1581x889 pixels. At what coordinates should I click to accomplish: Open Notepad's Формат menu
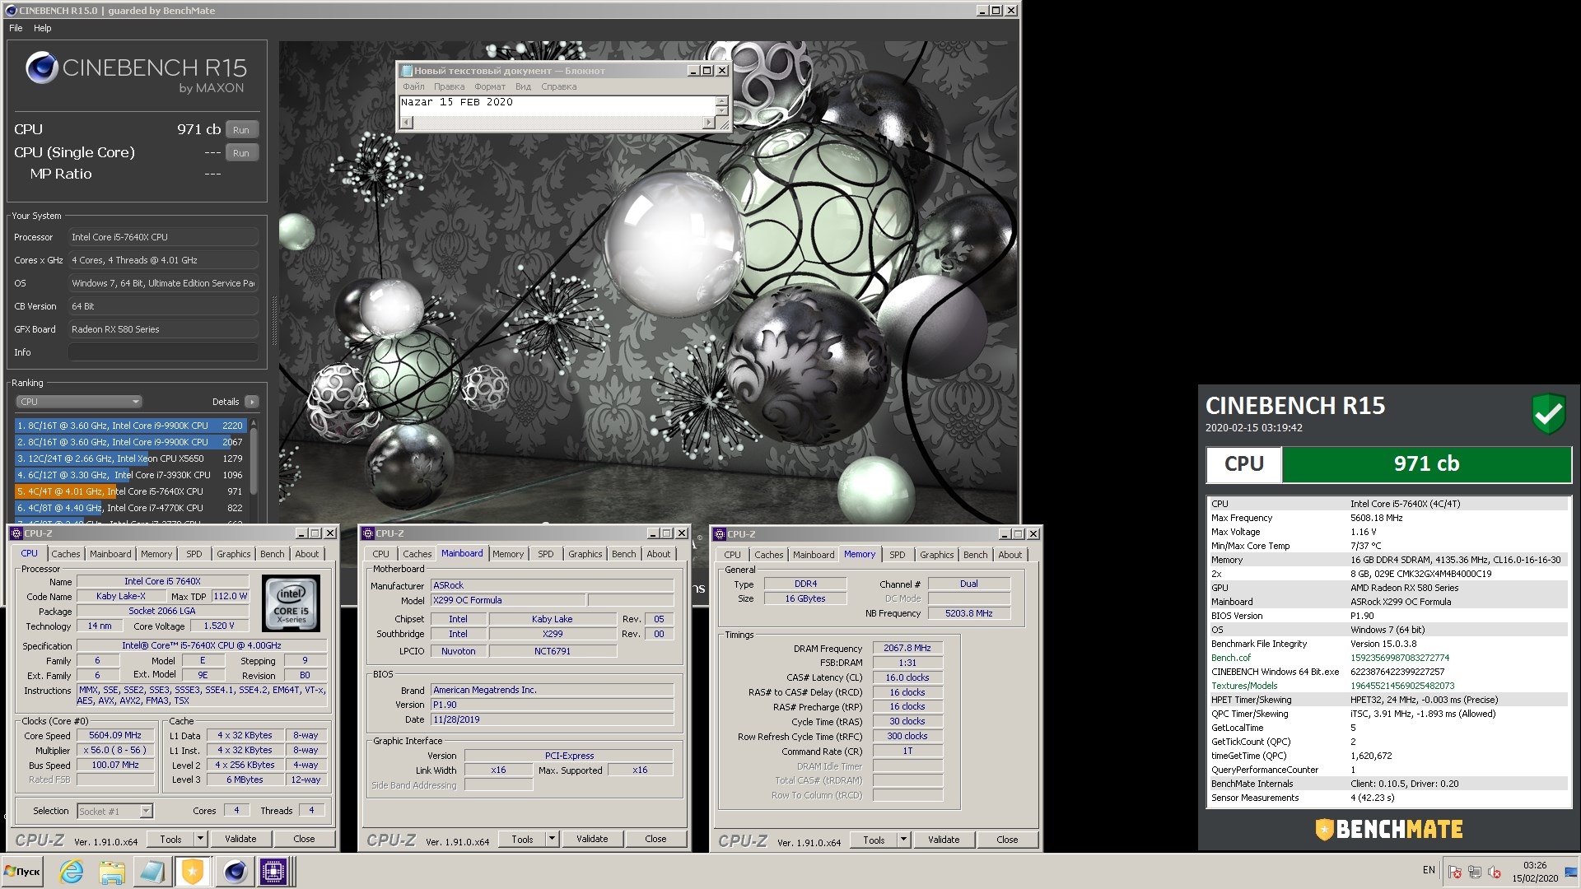point(490,86)
